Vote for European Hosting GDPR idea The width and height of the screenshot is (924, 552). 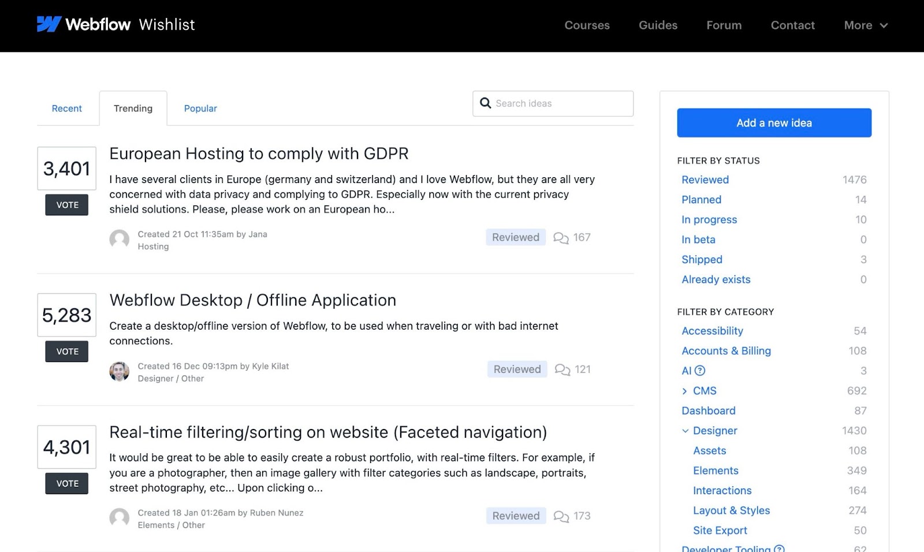[67, 205]
